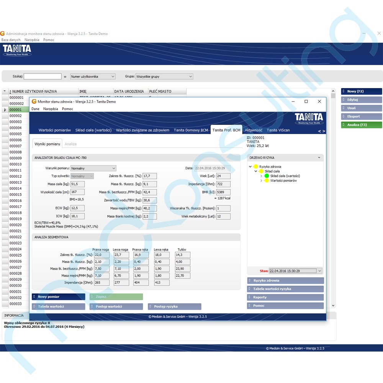The height and width of the screenshot is (383, 383).
Task: Open the Numer użytkownika search field dropdown
Action: [113, 77]
